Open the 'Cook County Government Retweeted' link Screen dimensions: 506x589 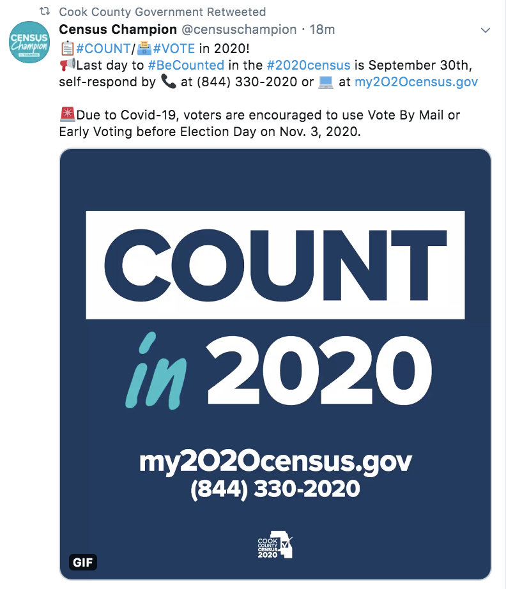162,12
